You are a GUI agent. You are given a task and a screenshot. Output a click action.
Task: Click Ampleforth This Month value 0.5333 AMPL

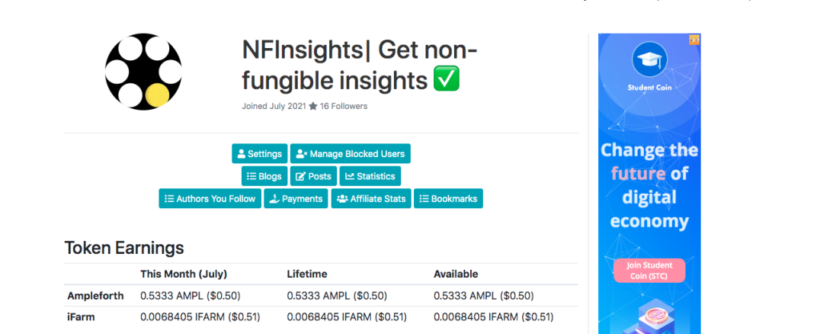point(191,296)
